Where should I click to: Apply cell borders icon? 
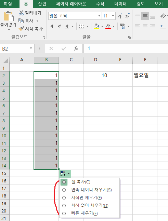pos(81,26)
